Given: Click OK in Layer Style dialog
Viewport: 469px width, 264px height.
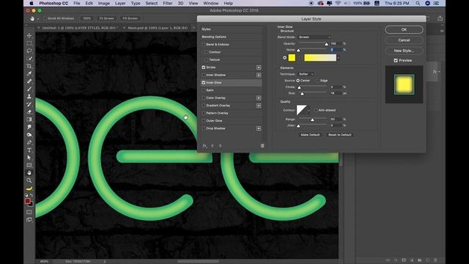Looking at the screenshot, I should (x=404, y=29).
